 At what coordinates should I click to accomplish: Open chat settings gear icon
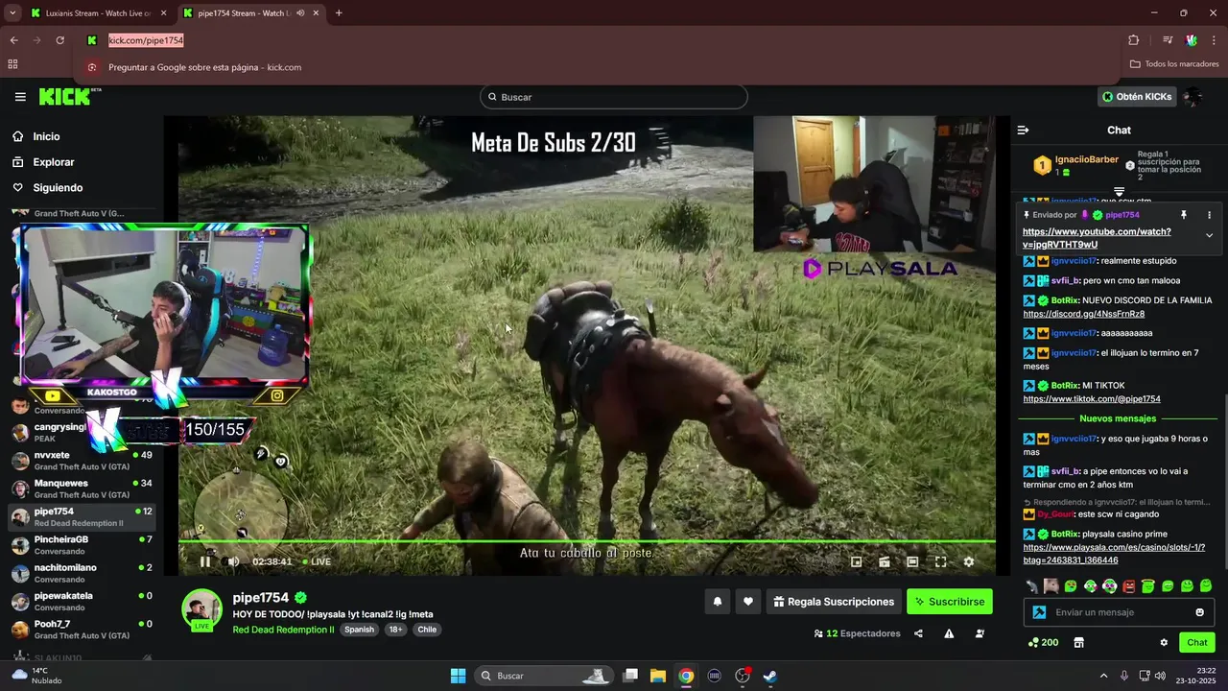(1164, 642)
